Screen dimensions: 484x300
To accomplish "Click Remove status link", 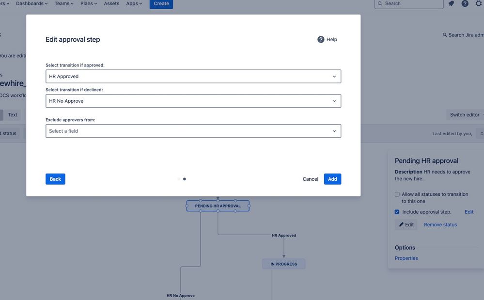I will pyautogui.click(x=440, y=225).
